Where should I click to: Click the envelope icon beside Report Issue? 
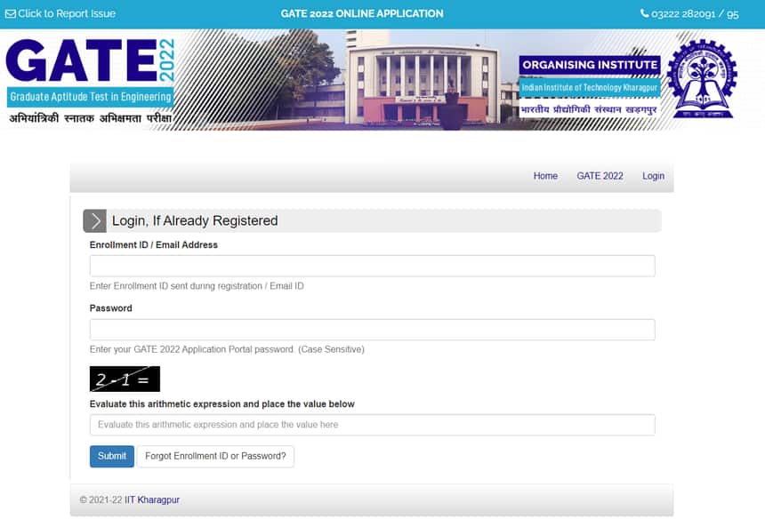tap(11, 14)
